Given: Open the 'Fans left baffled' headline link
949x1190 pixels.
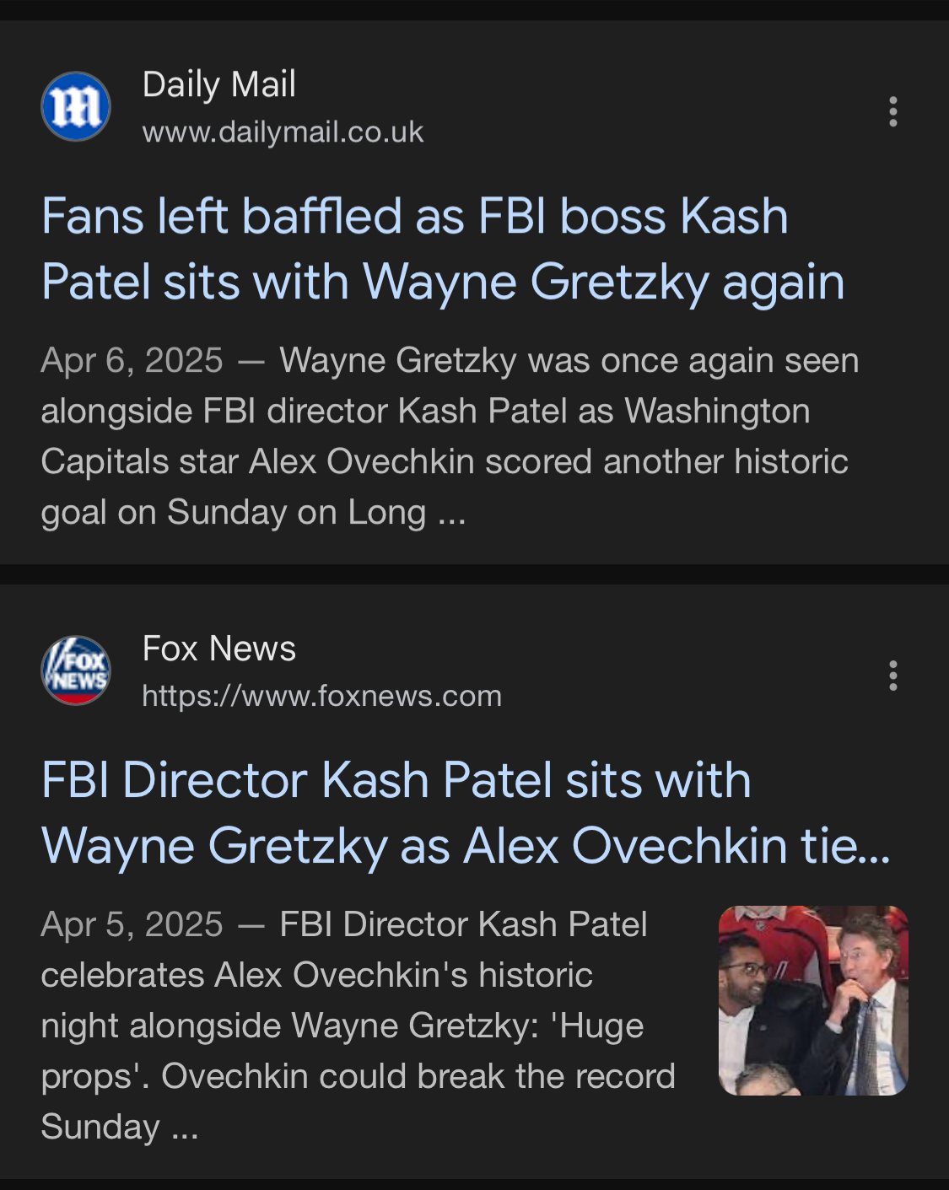Looking at the screenshot, I should [414, 218].
